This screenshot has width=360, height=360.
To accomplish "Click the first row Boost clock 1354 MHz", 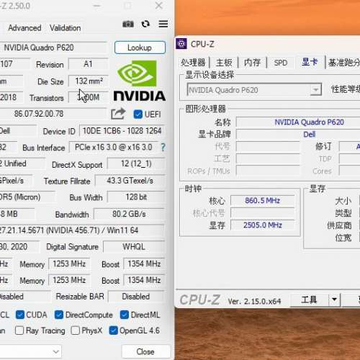I will point(144,264).
